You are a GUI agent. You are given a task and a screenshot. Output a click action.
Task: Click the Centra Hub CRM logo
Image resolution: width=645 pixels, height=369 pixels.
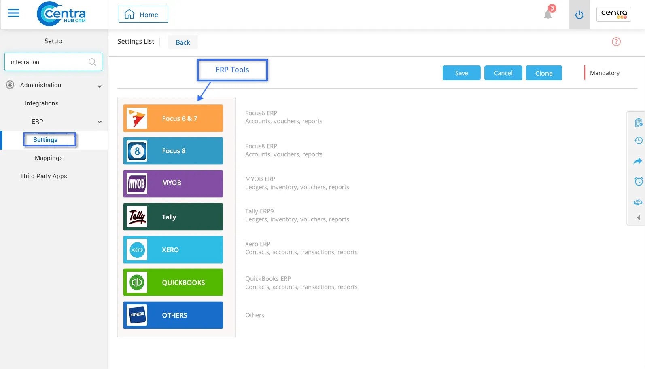click(61, 14)
